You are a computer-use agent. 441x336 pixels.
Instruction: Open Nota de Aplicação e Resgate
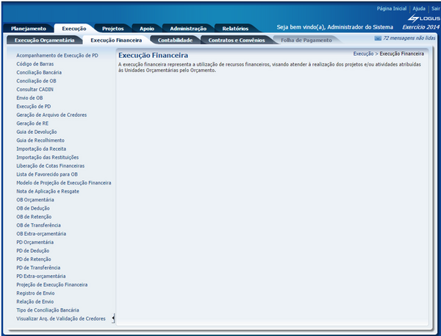point(49,191)
